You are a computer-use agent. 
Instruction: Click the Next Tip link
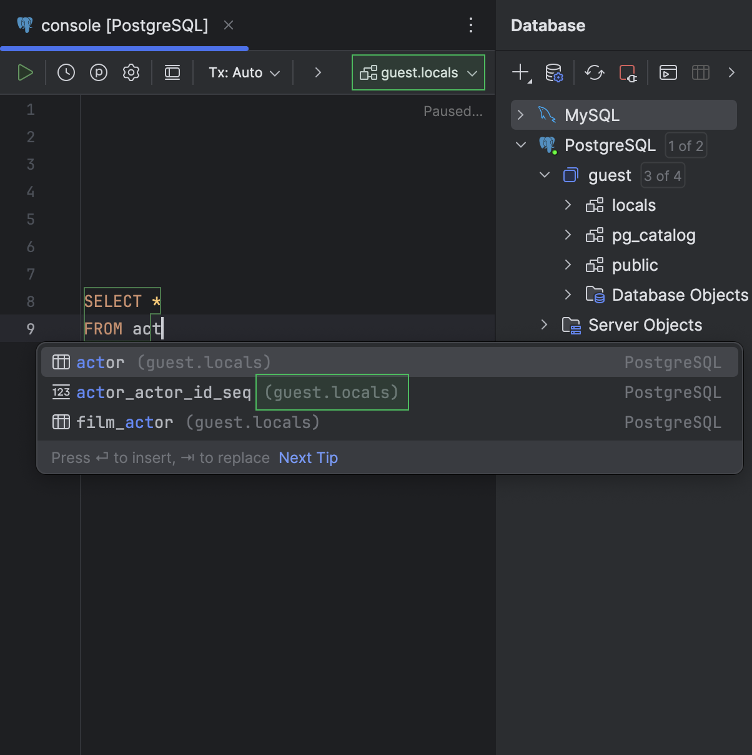point(307,457)
